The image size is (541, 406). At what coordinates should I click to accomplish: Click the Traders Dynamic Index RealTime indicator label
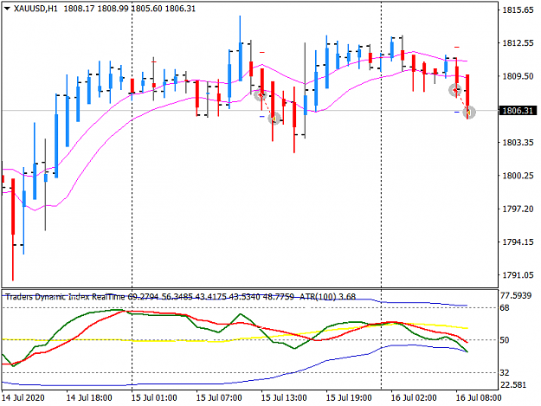pos(65,297)
